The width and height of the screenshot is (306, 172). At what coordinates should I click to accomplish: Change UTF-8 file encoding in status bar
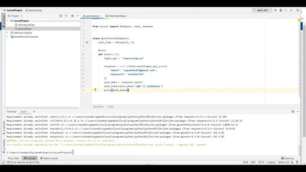click(x=261, y=162)
